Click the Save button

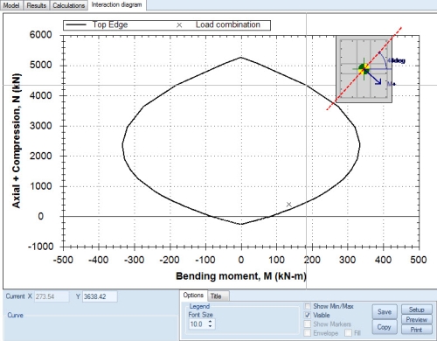pyautogui.click(x=385, y=312)
